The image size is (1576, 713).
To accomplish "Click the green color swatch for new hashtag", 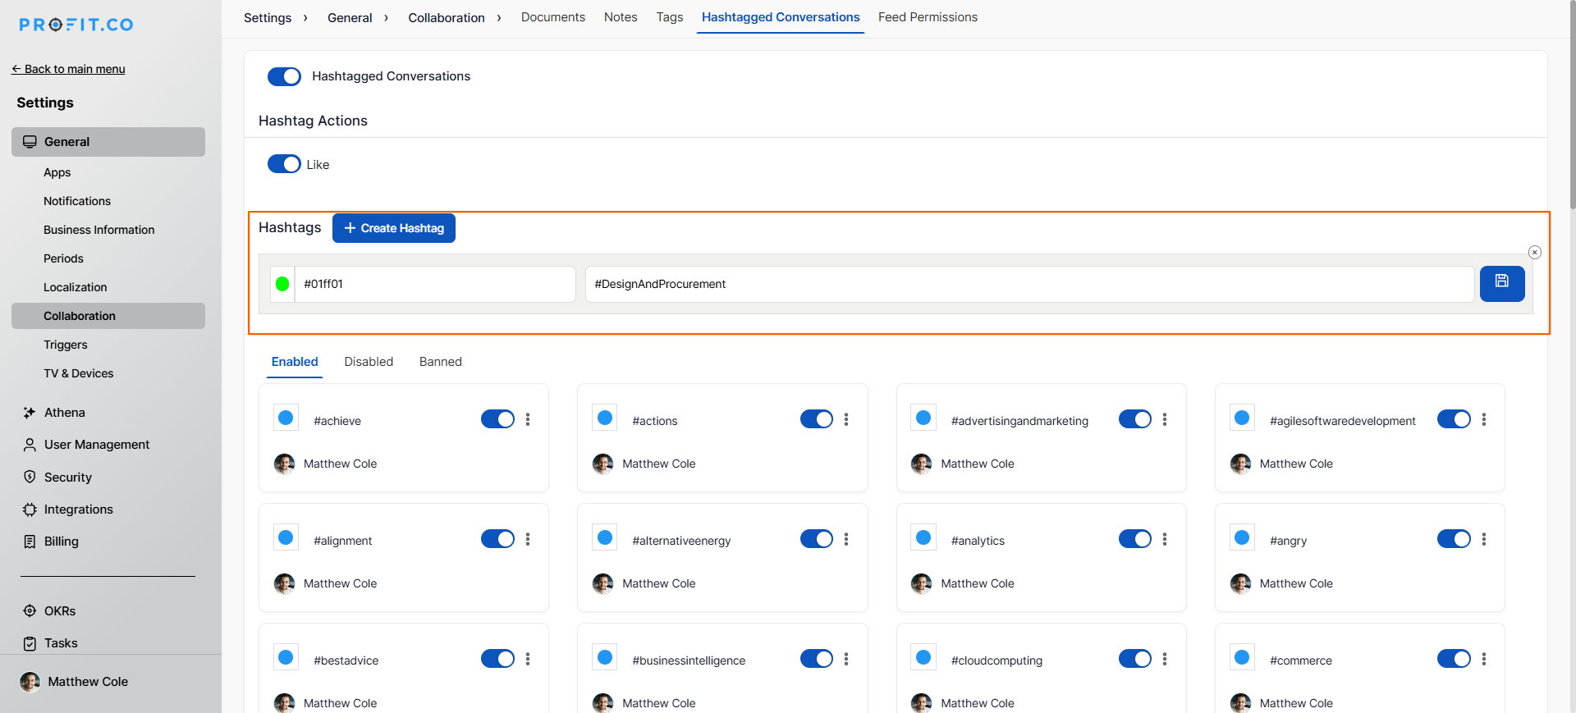I will click(x=282, y=284).
